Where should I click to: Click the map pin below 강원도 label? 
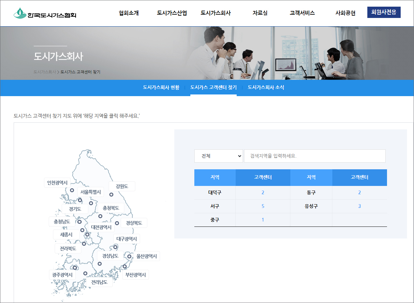111,195
